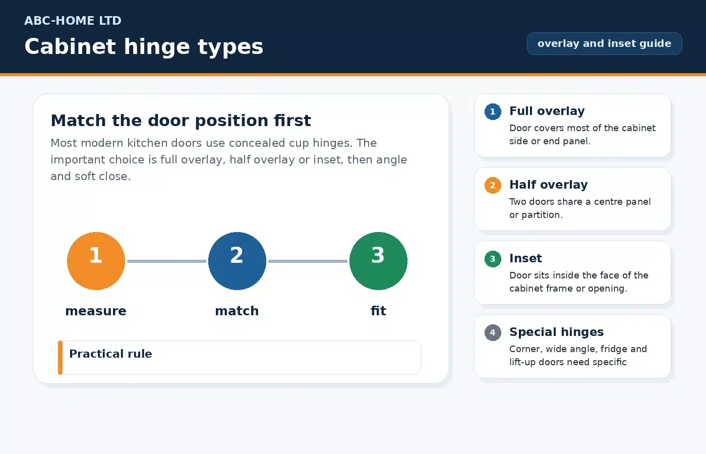The width and height of the screenshot is (706, 454).
Task: Click the blue number 1 badge beside Full overlay
Action: (x=493, y=111)
